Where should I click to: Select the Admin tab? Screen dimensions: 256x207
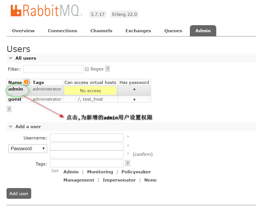click(203, 31)
